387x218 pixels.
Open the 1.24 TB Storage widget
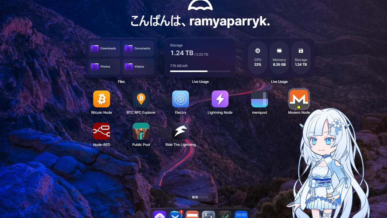(200, 58)
